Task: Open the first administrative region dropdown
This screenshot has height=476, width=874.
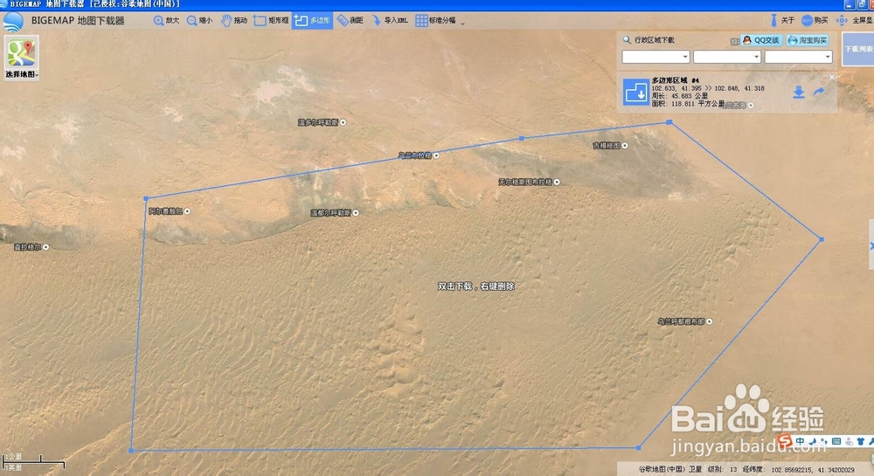Action: (x=655, y=57)
